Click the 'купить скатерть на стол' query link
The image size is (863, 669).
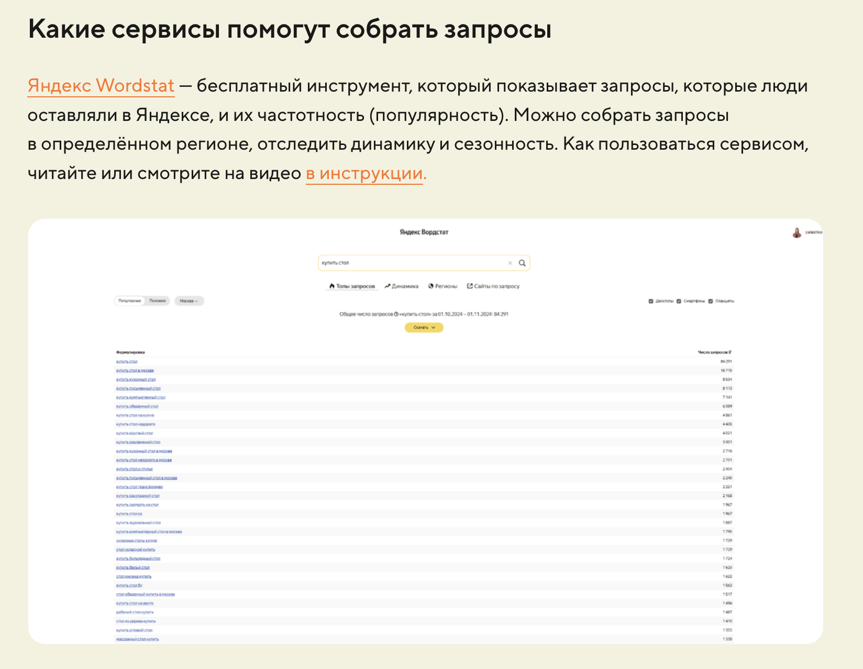[137, 505]
